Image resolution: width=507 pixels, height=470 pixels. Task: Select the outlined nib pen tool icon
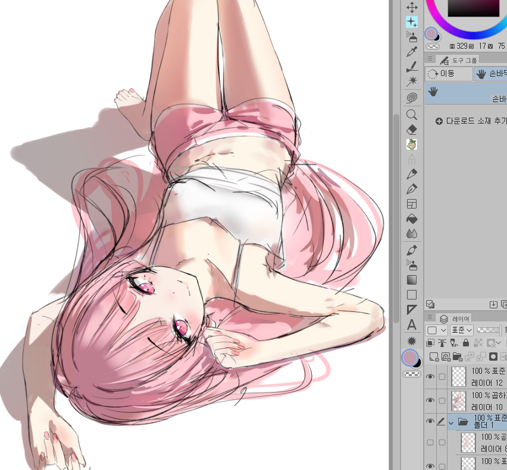tap(412, 189)
